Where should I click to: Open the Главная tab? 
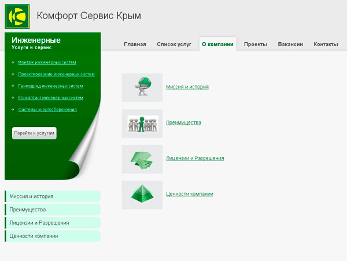pos(135,44)
